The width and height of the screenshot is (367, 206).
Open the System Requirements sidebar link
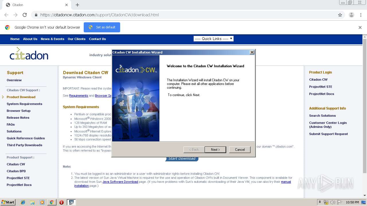click(x=24, y=104)
